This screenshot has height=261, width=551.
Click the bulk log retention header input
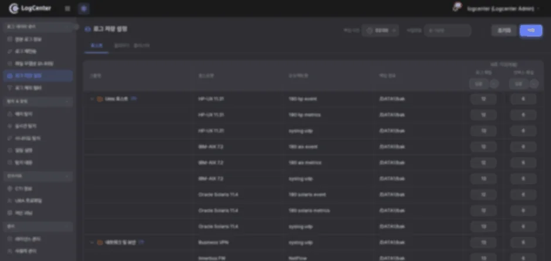[479, 84]
